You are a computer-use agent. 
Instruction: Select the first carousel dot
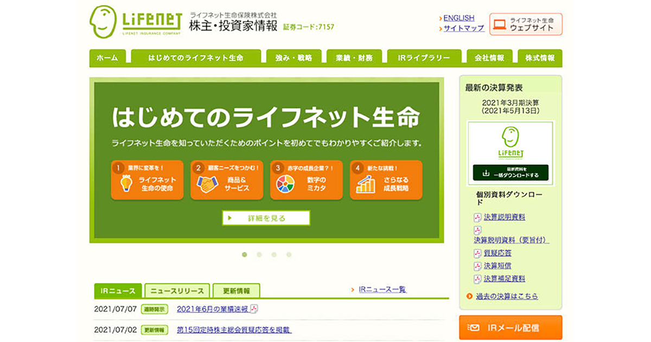[x=245, y=254]
